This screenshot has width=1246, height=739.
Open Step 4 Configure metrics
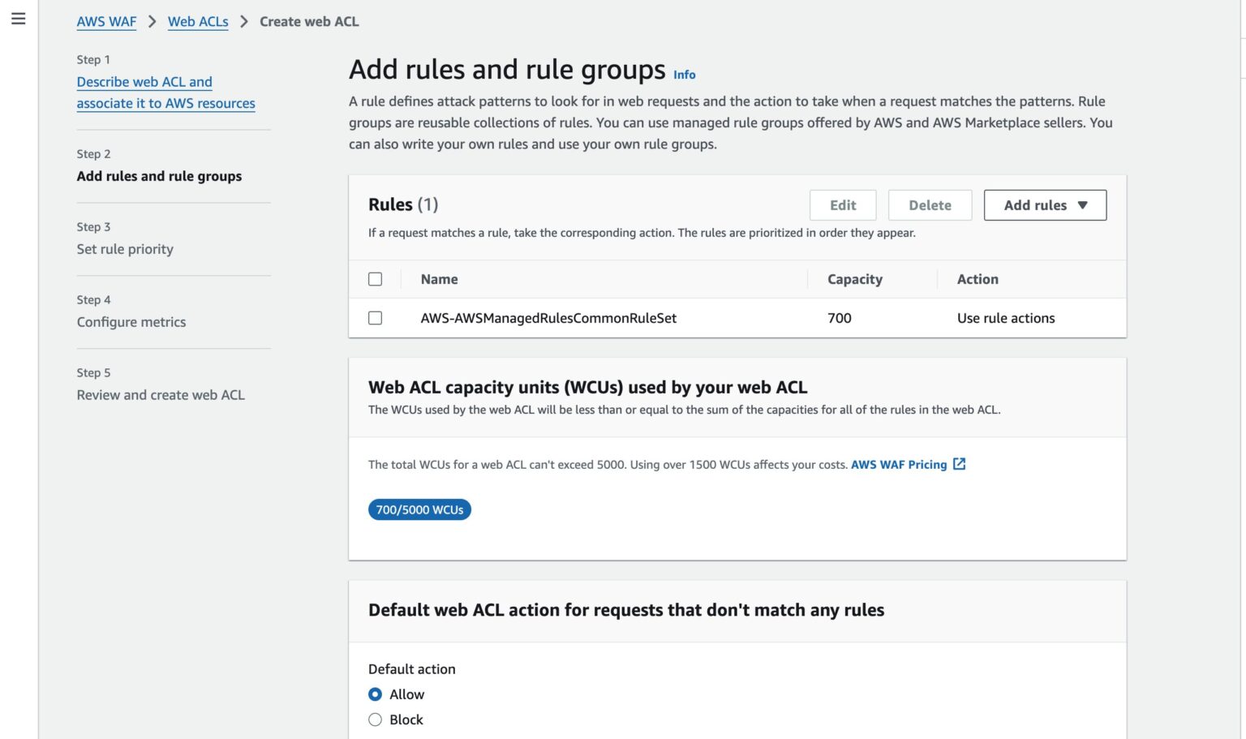pos(131,321)
